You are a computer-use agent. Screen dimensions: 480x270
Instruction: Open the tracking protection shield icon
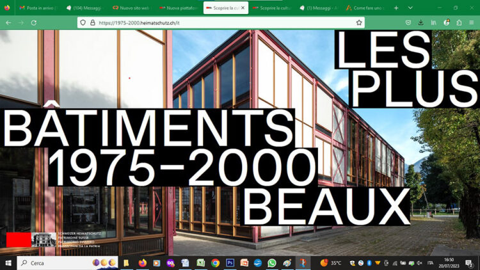[x=83, y=22]
